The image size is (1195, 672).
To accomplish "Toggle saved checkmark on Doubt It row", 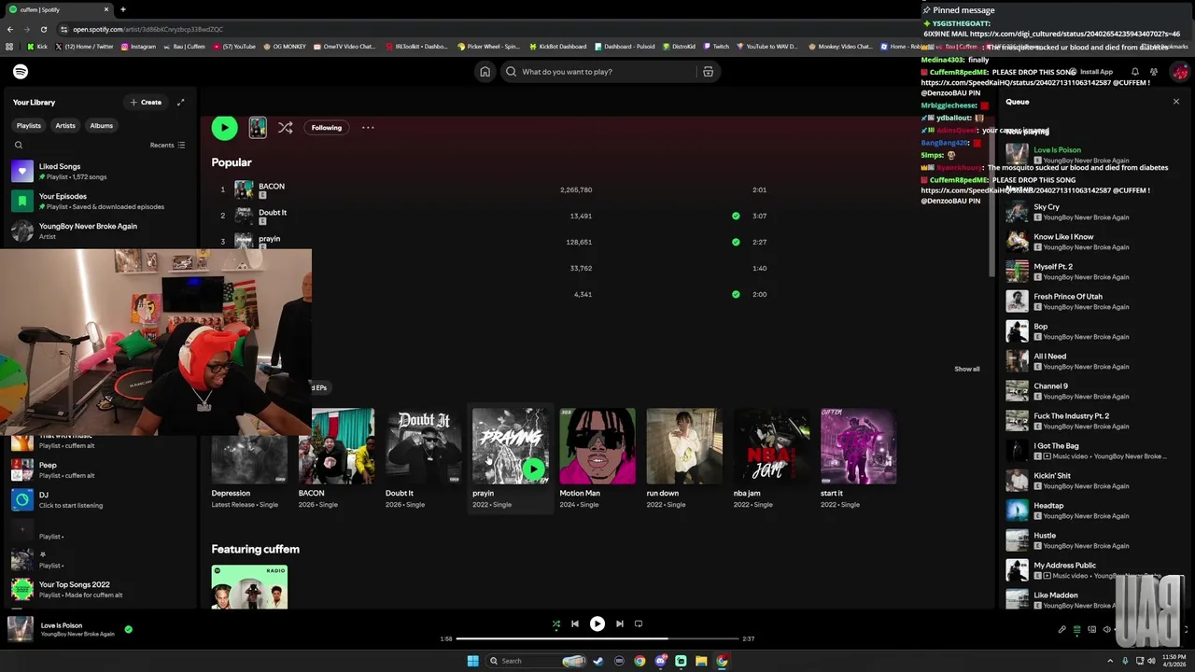I will click(736, 216).
